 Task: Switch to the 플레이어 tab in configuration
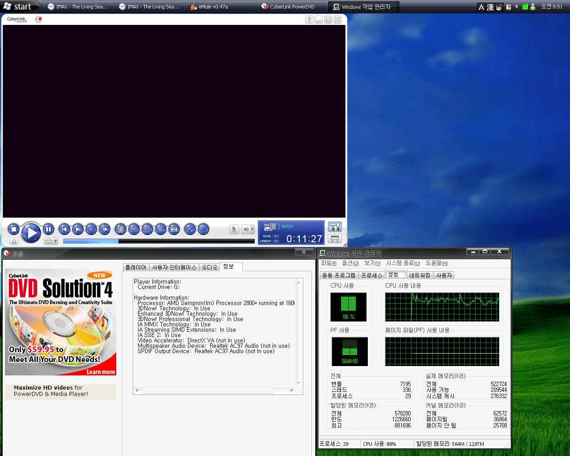(136, 267)
